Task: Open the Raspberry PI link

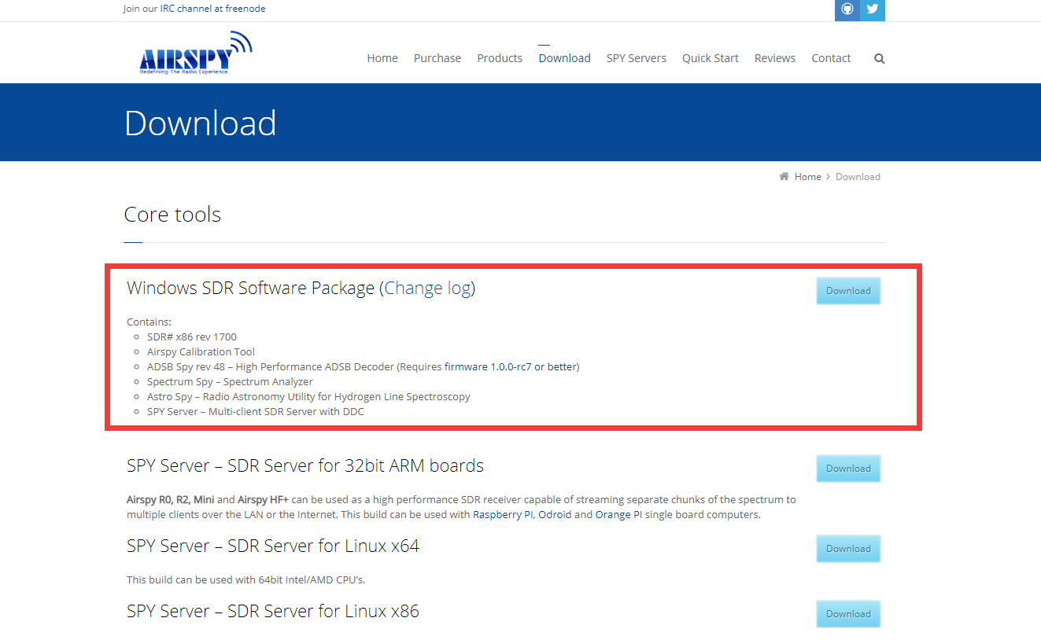Action: (x=503, y=514)
